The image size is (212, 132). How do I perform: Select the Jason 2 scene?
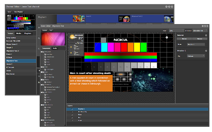(21, 64)
